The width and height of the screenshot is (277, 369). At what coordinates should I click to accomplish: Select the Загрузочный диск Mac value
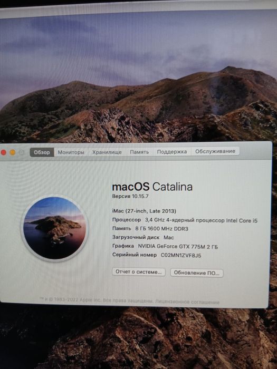[169, 237]
